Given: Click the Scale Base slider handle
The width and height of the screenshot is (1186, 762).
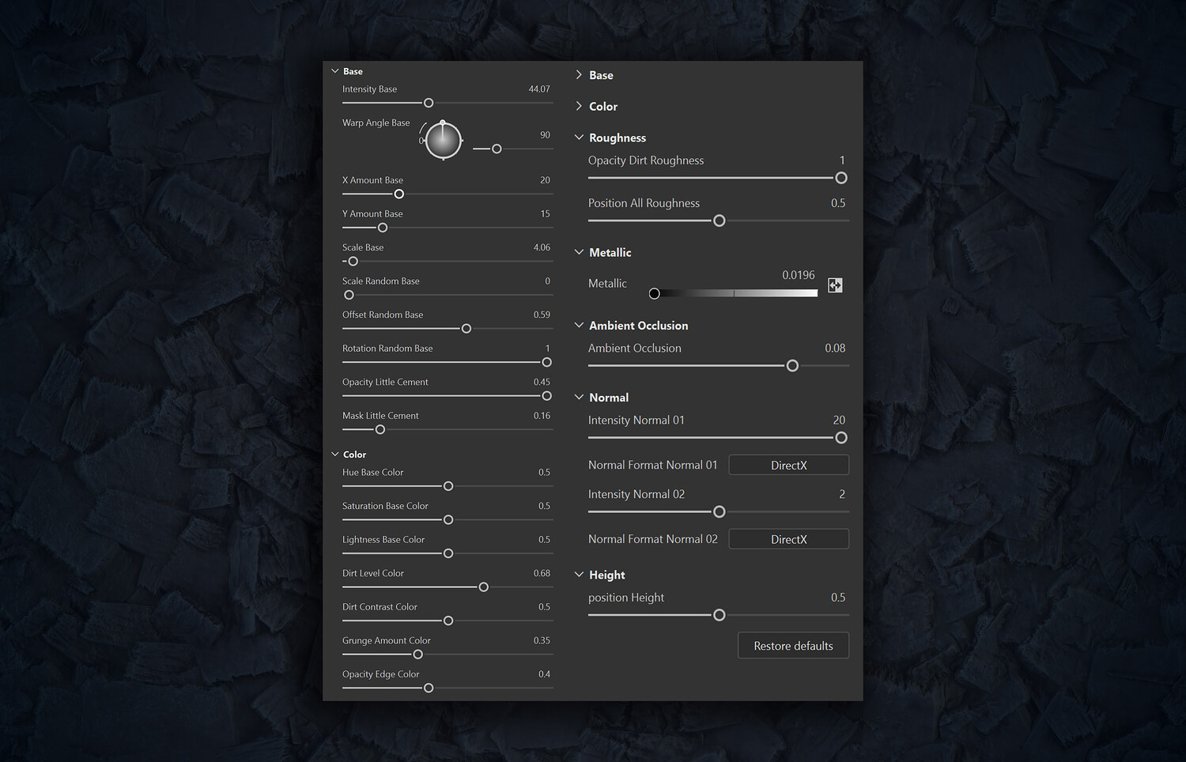Looking at the screenshot, I should pyautogui.click(x=353, y=262).
